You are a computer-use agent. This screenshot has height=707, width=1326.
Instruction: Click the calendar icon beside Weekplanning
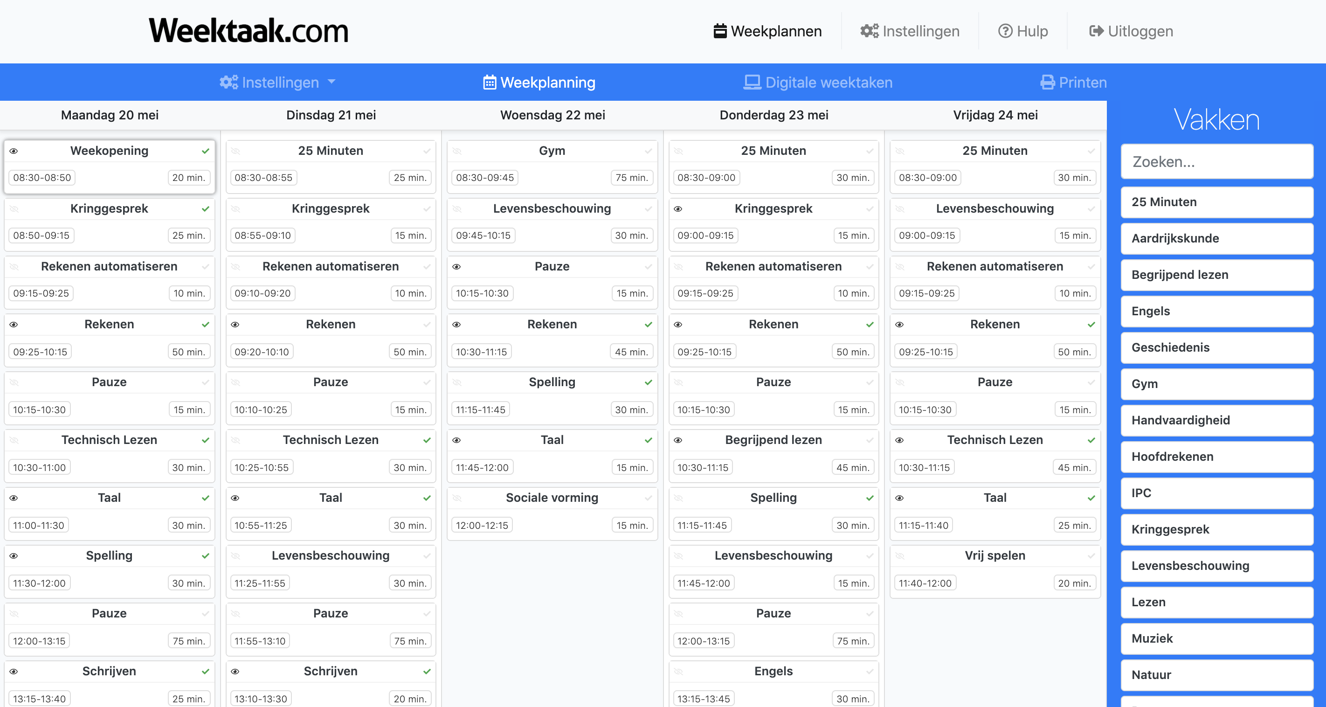pos(490,82)
